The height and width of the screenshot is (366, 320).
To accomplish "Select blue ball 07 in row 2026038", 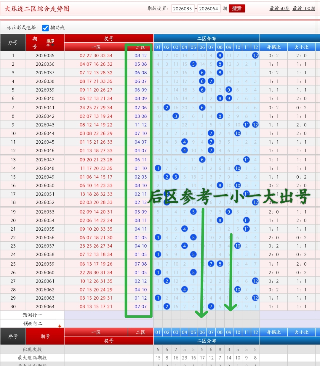I will coord(211,81).
